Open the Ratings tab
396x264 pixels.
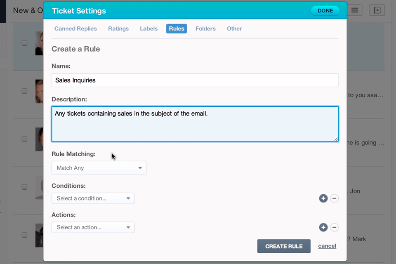click(x=118, y=28)
